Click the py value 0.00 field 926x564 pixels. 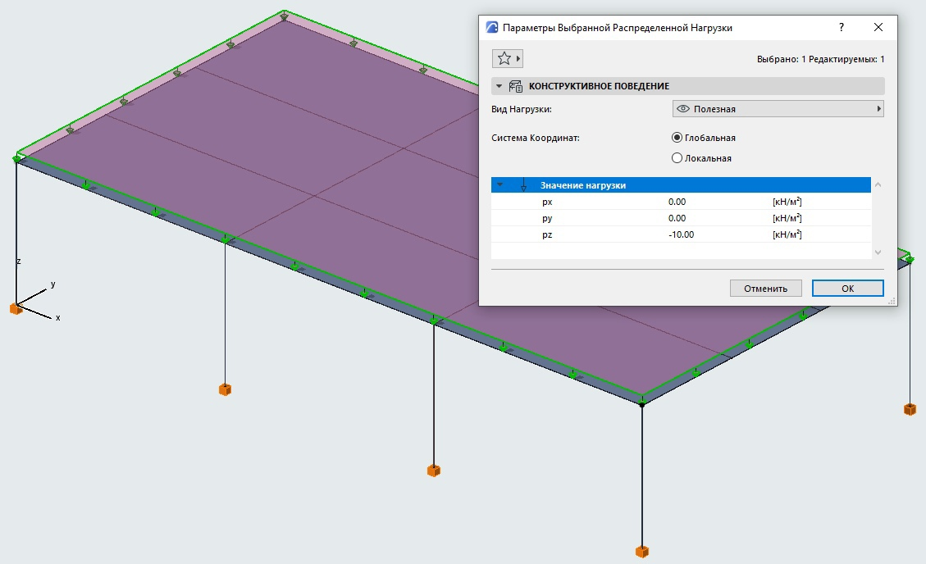click(x=677, y=218)
